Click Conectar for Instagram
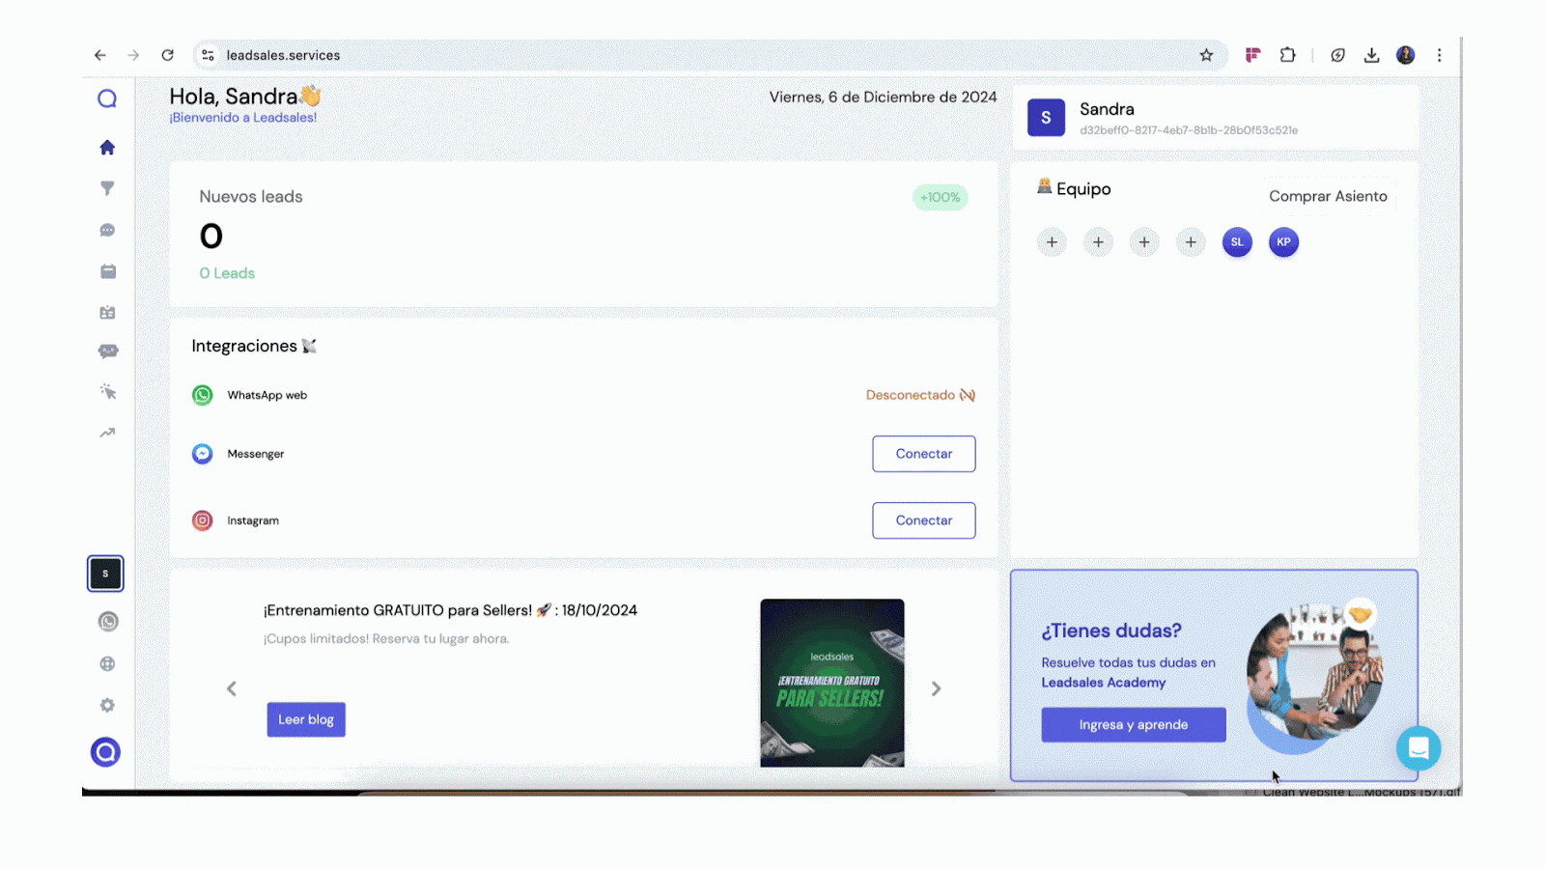 [x=923, y=520]
